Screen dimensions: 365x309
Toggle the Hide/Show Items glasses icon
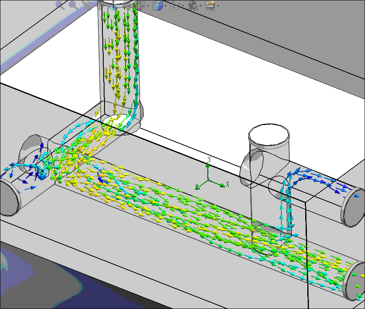point(175,5)
